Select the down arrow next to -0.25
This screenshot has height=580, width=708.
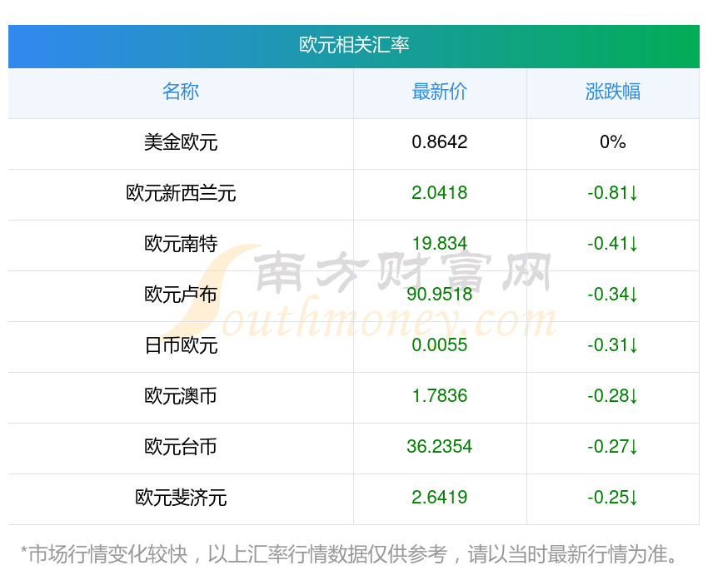tap(634, 498)
